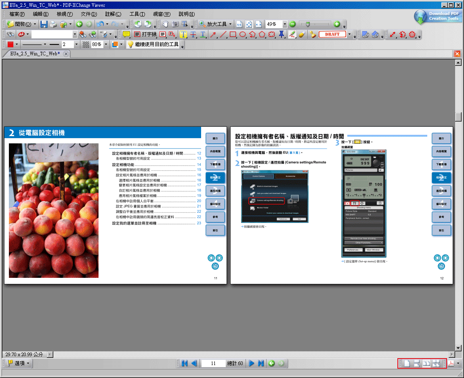Click the page number input field

213,363
